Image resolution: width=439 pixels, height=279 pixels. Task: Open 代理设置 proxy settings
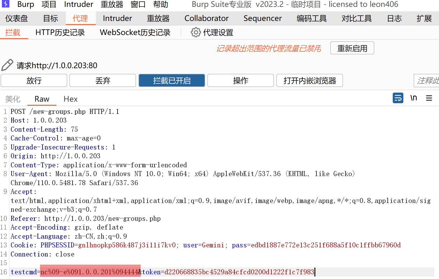(218, 33)
